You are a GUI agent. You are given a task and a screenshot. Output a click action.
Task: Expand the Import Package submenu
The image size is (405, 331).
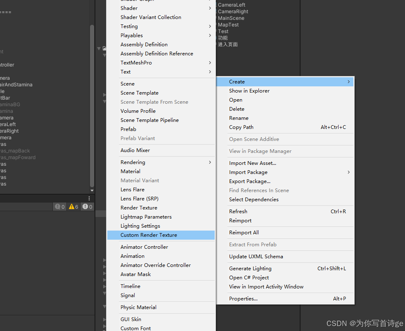285,172
